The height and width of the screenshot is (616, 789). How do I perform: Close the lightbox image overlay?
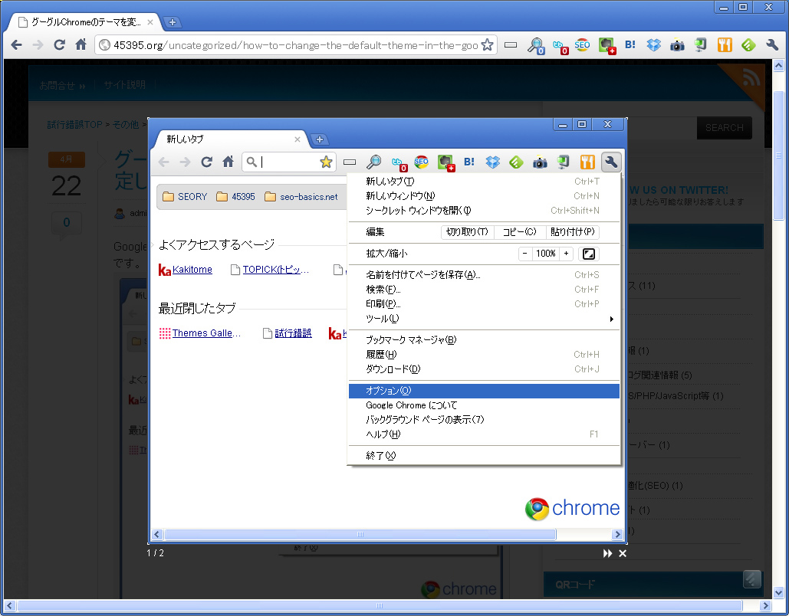623,553
